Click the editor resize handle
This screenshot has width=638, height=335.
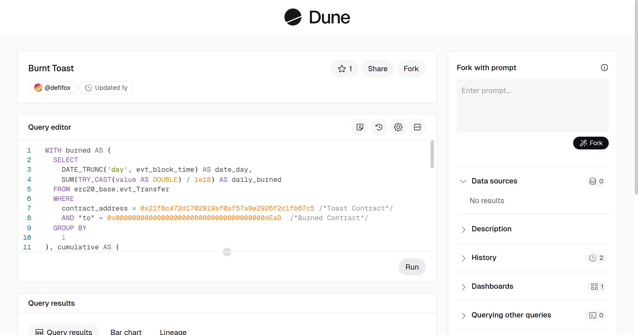tap(227, 252)
